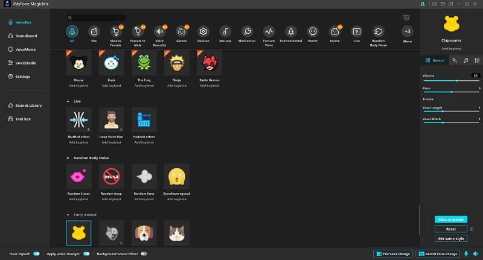Viewport: 483px width, 260px height.
Task: Toggle the Apply voice changer switch
Action: coord(86,254)
